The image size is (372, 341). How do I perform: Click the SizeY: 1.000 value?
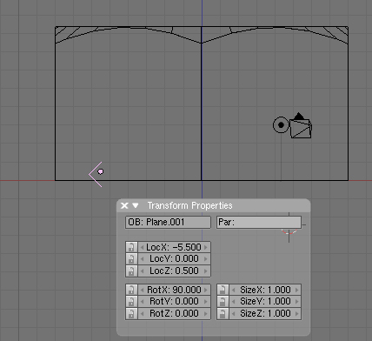pyautogui.click(x=265, y=302)
